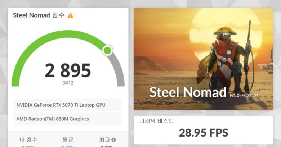Select the NVIDIA GeForce RTX 5070 Ti row
281x147 pixels.
click(x=68, y=105)
